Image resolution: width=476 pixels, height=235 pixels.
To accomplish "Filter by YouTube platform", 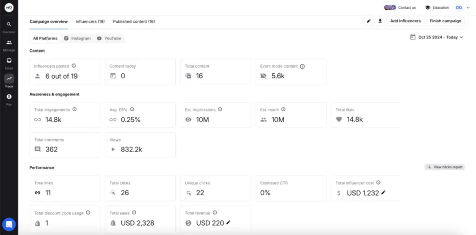I will click(109, 38).
